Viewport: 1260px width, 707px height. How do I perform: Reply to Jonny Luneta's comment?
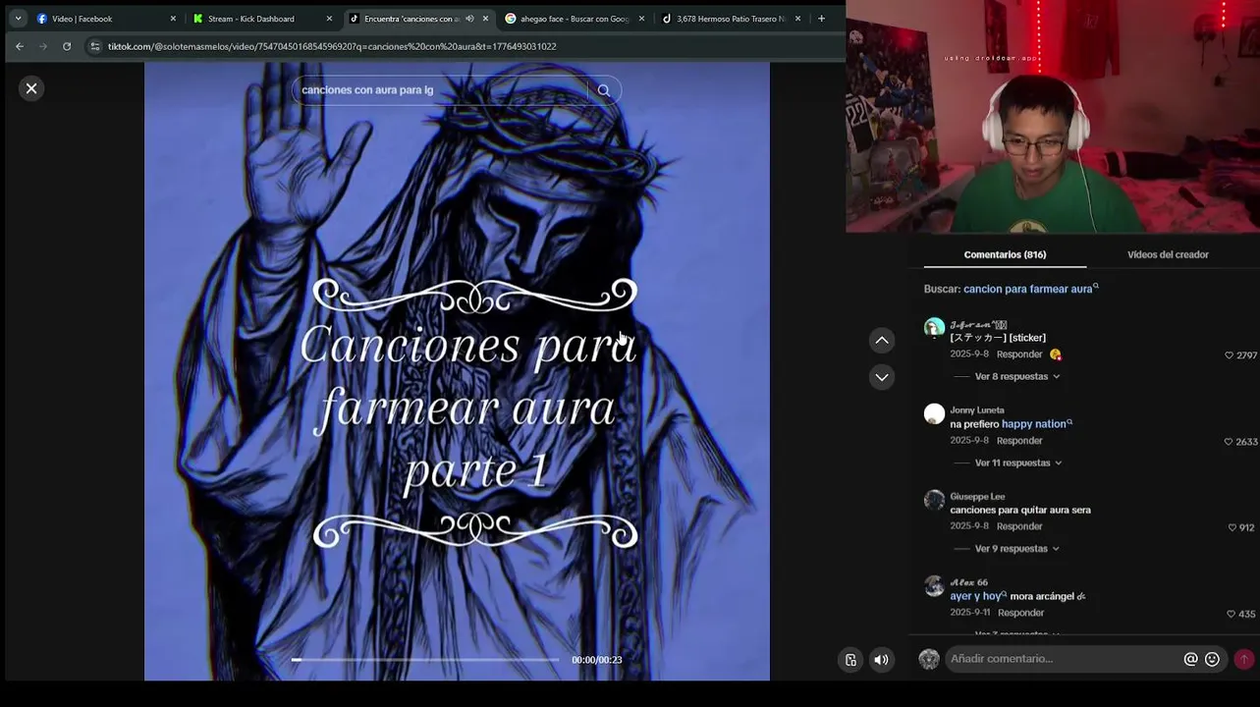tap(1019, 441)
